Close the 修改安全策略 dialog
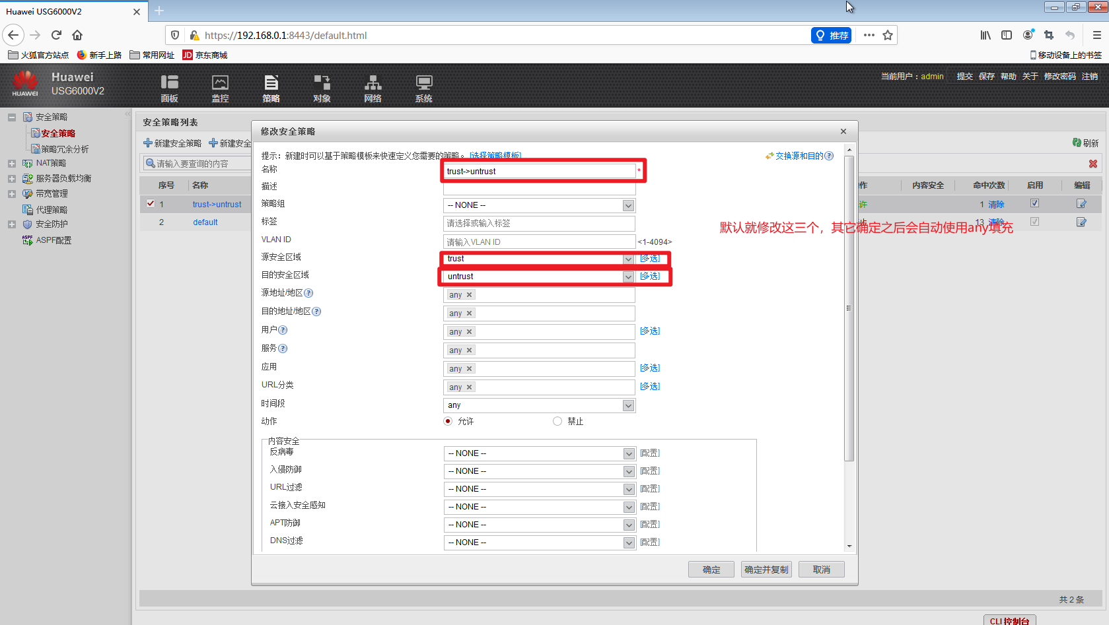 (x=843, y=131)
